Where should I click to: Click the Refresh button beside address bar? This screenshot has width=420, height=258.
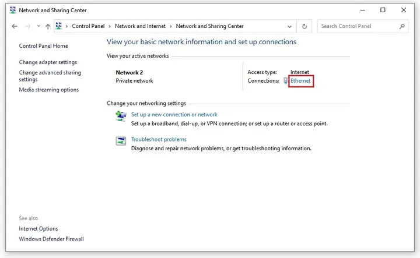(304, 26)
